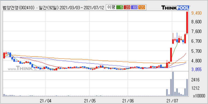
Task: Click the stock title 범양건영(002410)
Action: (19, 8)
